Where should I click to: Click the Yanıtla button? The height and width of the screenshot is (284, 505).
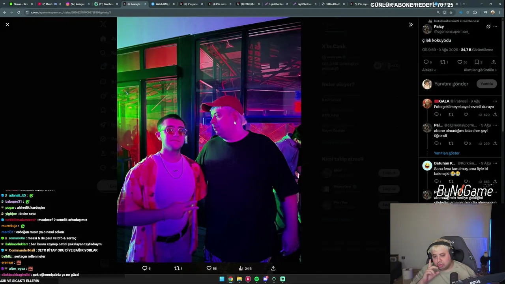pyautogui.click(x=486, y=84)
